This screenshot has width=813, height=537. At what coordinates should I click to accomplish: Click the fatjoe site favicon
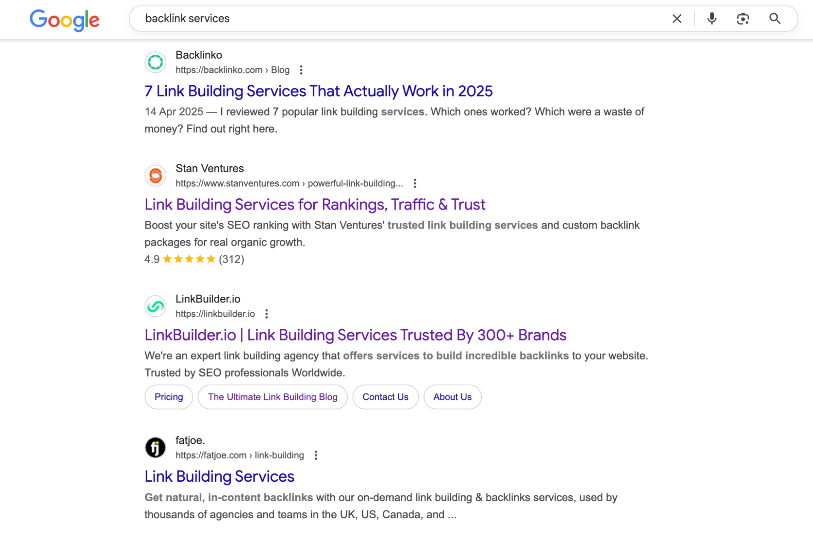coord(155,448)
